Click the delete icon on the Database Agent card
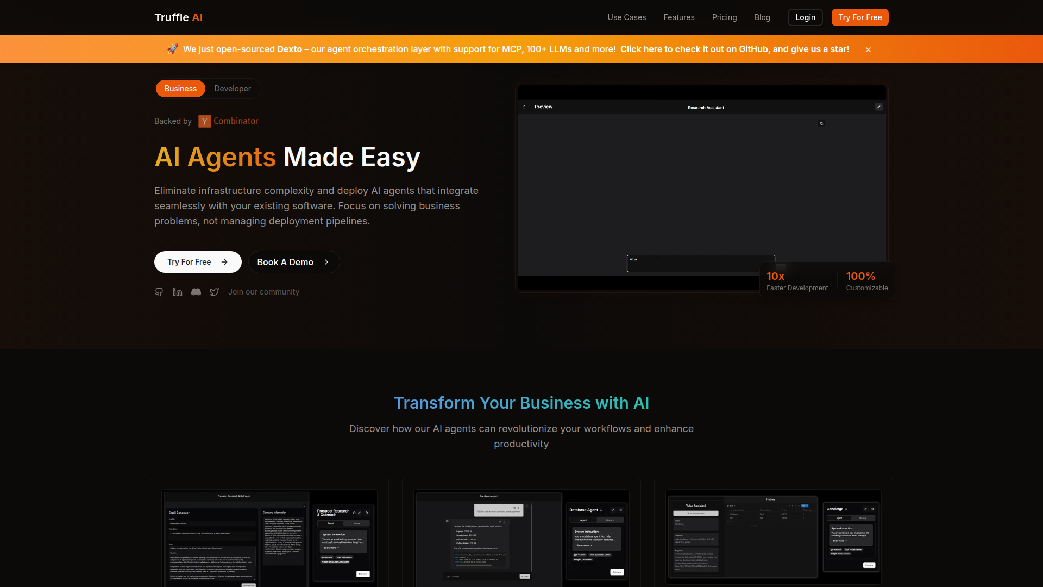Viewport: 1043px width, 587px height. (621, 510)
